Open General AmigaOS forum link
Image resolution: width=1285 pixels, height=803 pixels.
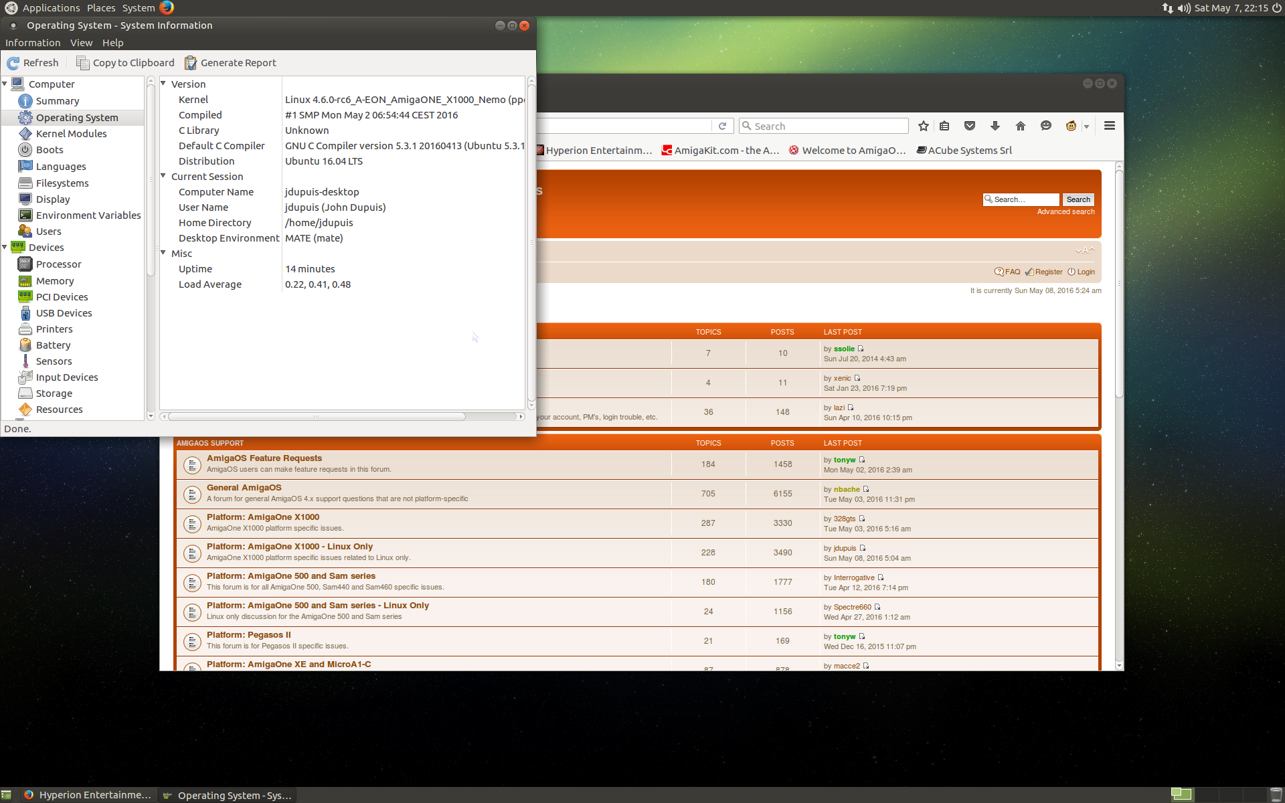[x=244, y=488]
